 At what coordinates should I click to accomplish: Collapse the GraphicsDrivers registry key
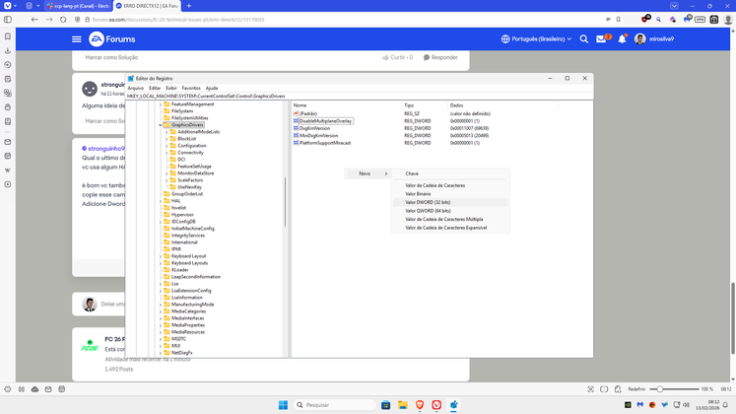(161, 125)
